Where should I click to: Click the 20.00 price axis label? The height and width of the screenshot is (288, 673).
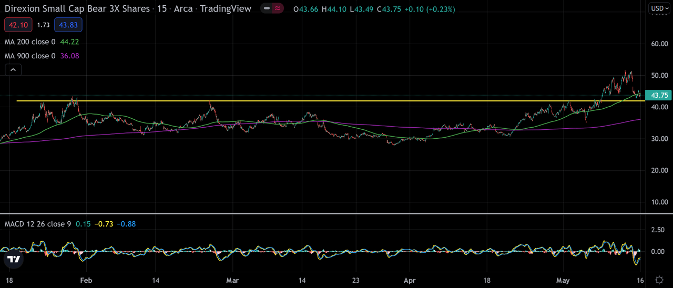click(x=659, y=170)
